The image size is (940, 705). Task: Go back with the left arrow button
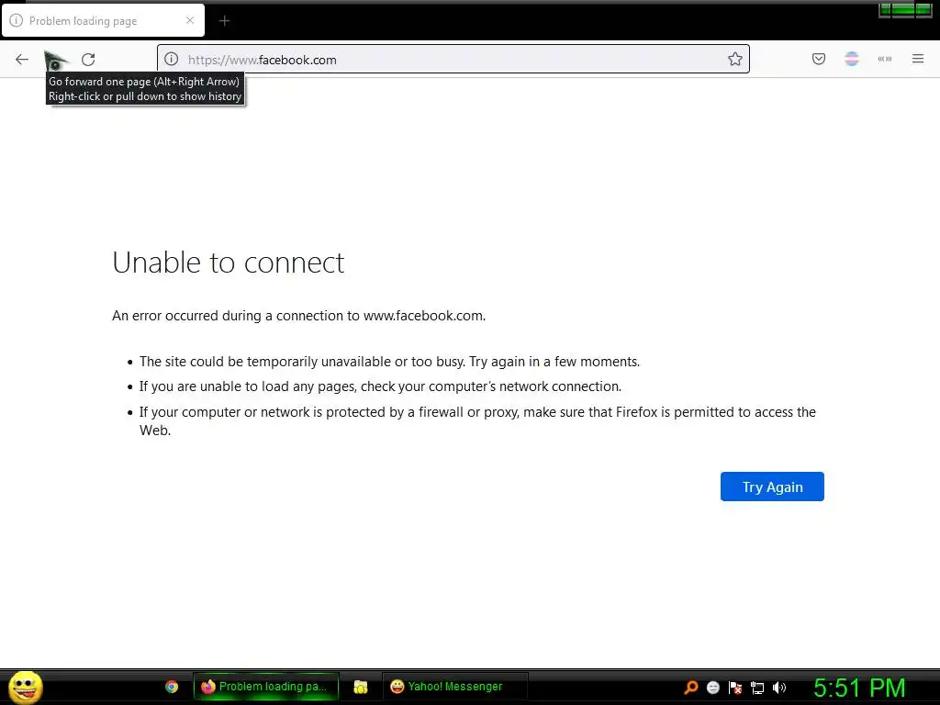tap(22, 59)
